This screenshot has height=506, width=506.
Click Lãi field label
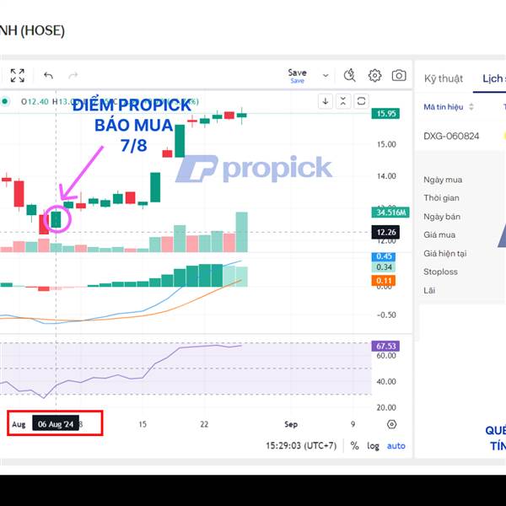[x=429, y=290]
